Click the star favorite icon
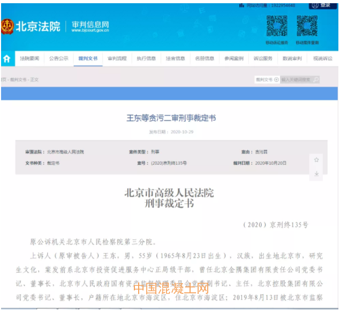340x311 pixels. tap(316, 160)
